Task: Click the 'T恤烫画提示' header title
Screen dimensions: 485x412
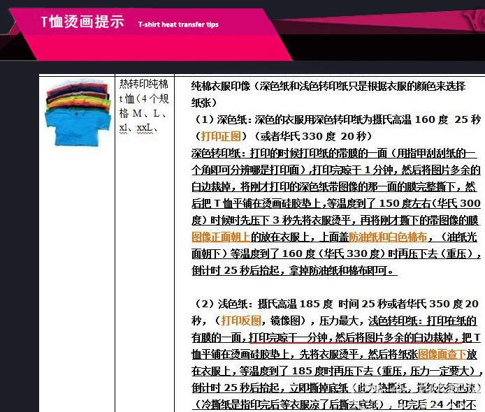Action: tap(82, 22)
